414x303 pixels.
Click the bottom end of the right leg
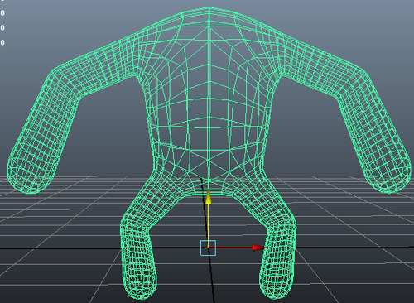click(276, 287)
